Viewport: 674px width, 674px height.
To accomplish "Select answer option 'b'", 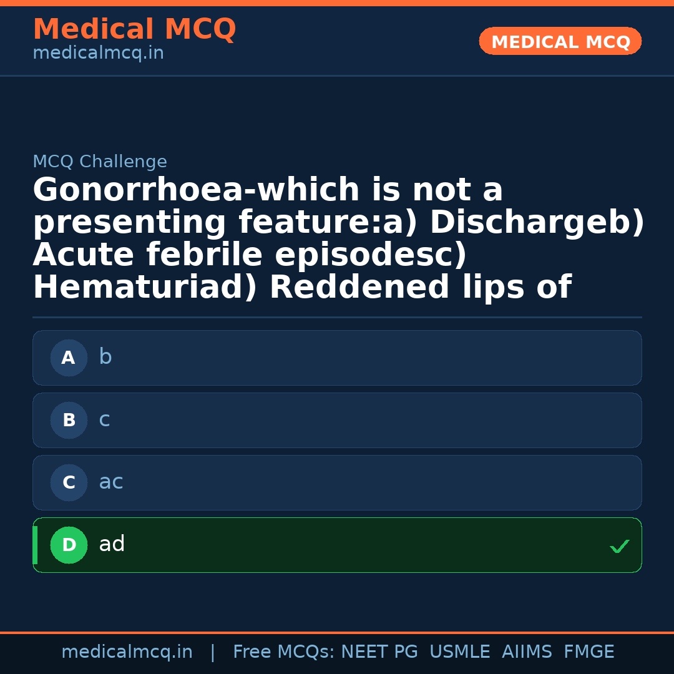I will (337, 358).
